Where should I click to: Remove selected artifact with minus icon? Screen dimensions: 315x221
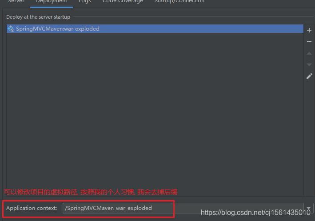tap(309, 42)
